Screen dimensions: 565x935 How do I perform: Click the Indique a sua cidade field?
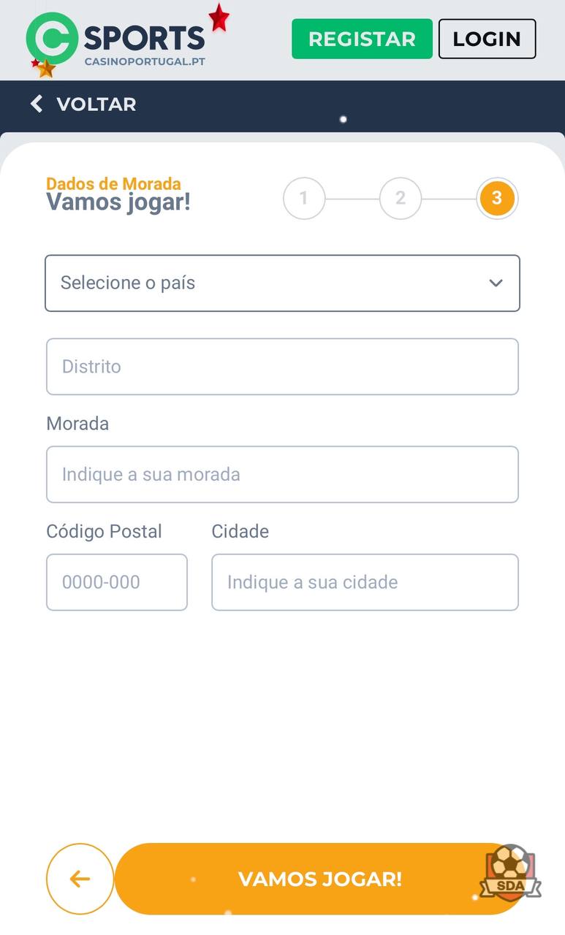point(365,582)
